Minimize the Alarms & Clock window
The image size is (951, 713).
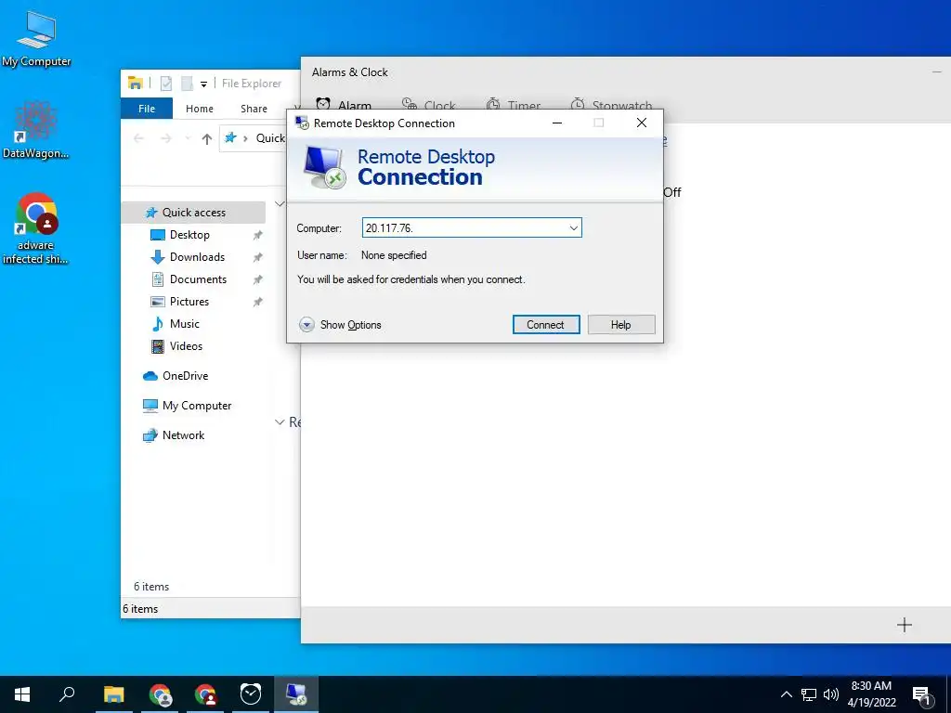pyautogui.click(x=937, y=72)
